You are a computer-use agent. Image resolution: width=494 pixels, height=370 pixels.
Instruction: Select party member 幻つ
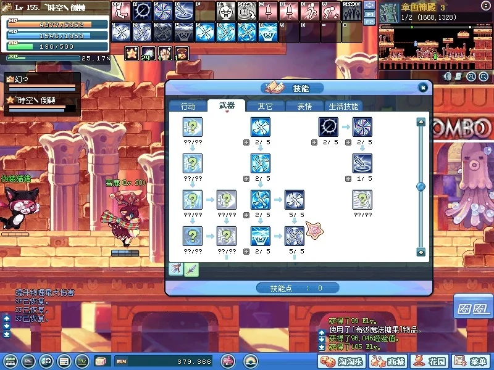coord(41,83)
